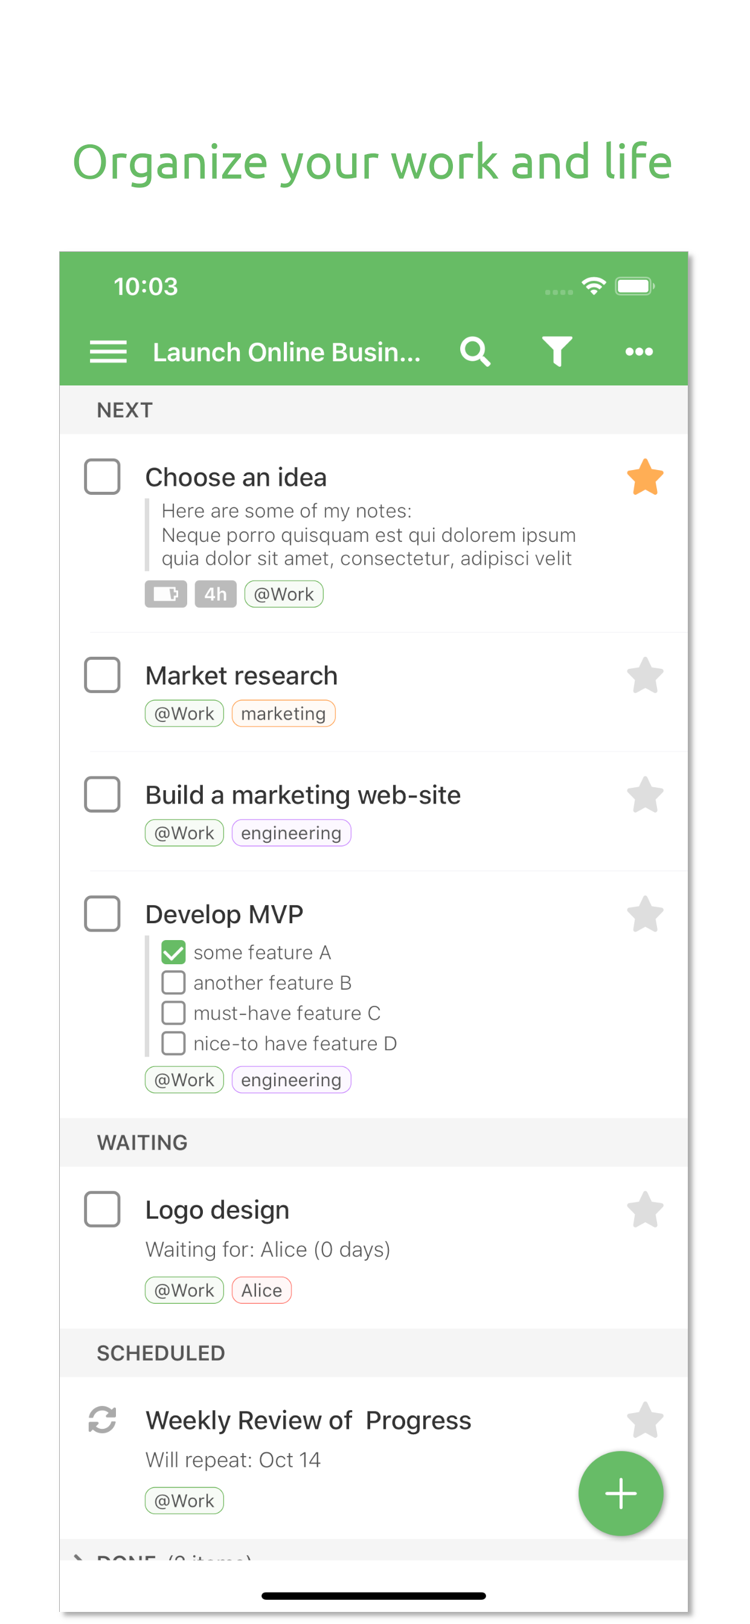Tap the Launch Online Business project title
The height and width of the screenshot is (1624, 750).
point(287,352)
